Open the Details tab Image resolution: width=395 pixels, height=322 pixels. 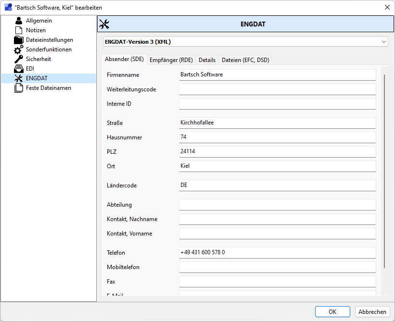(207, 60)
